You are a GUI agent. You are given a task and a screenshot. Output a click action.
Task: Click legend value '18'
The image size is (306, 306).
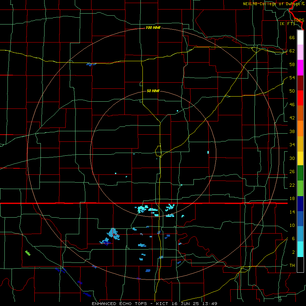292,199
